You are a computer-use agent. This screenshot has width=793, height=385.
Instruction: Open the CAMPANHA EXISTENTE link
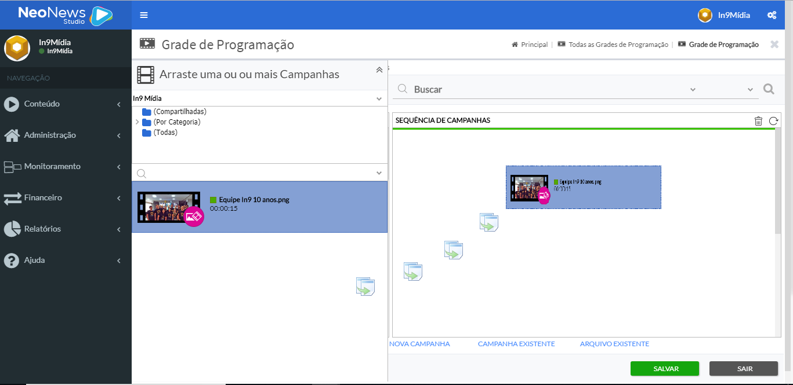(516, 343)
